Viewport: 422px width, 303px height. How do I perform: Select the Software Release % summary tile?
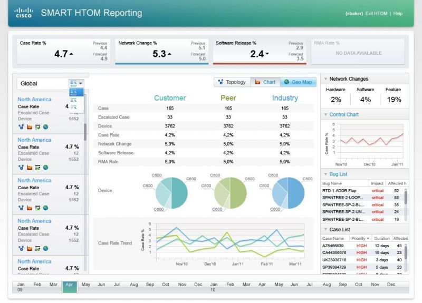tap(260, 51)
